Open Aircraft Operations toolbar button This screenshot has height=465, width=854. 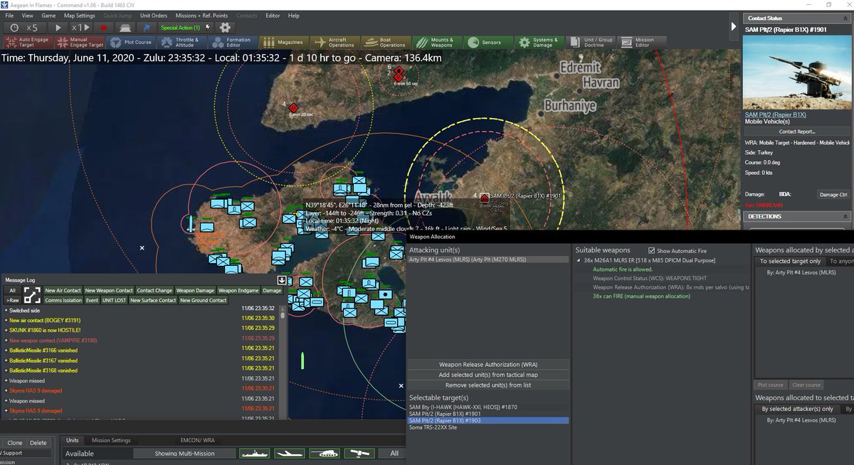[336, 43]
